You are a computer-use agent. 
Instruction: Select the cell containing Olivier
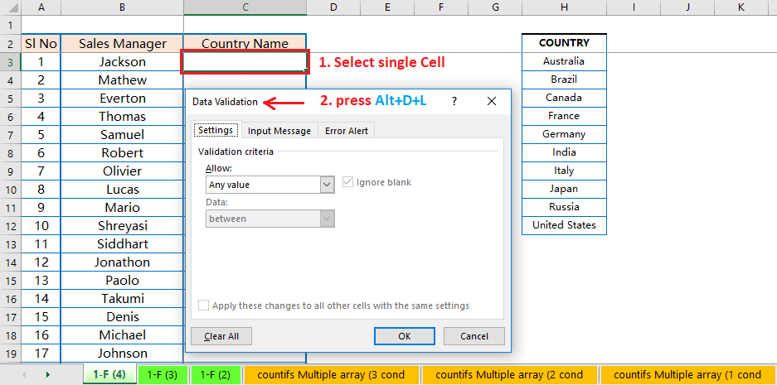point(122,171)
